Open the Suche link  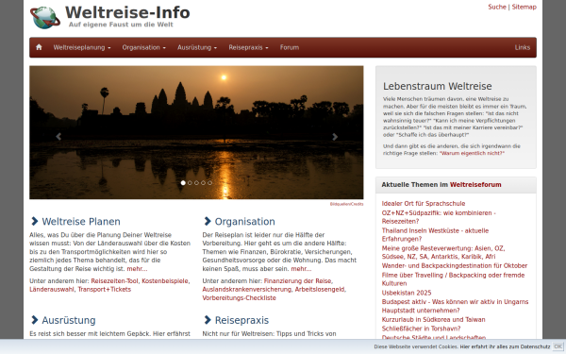(497, 7)
